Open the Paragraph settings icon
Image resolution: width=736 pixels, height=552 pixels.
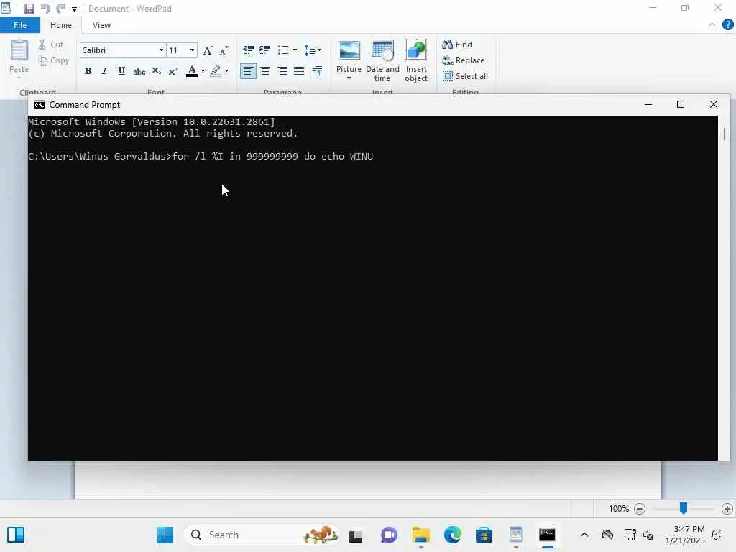pyautogui.click(x=317, y=71)
